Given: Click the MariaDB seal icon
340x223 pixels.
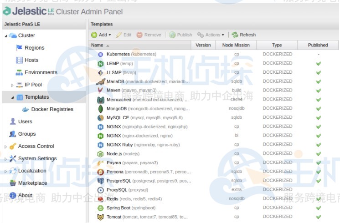Looking at the screenshot, I should coord(100,82).
